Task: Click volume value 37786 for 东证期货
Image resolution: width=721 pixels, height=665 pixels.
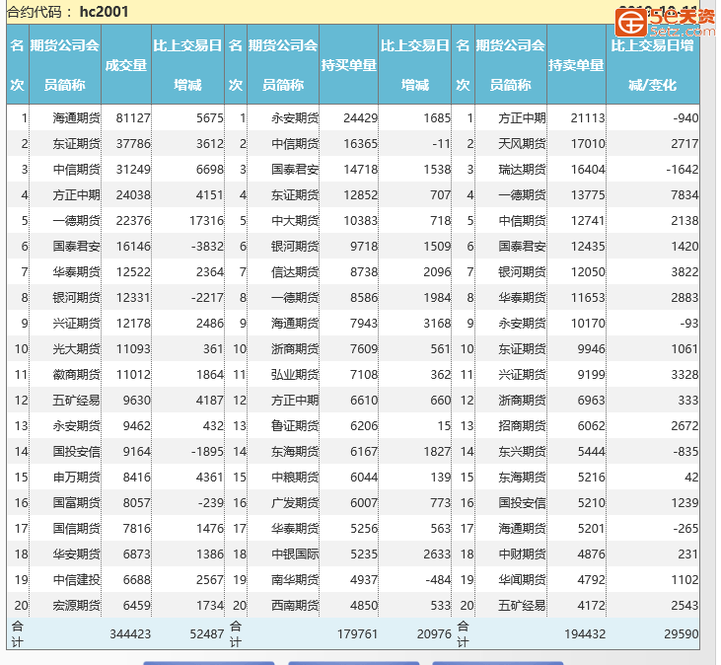Action: (x=133, y=144)
